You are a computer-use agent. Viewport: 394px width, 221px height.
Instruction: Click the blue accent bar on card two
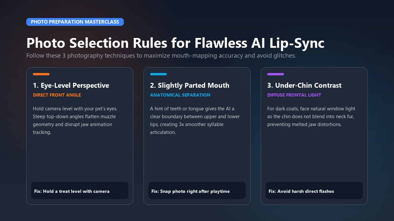coord(158,74)
